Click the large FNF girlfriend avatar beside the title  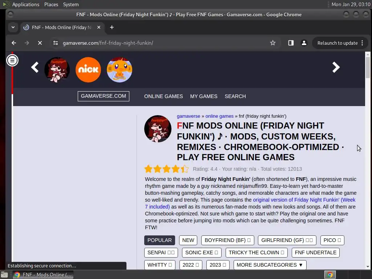click(x=158, y=129)
